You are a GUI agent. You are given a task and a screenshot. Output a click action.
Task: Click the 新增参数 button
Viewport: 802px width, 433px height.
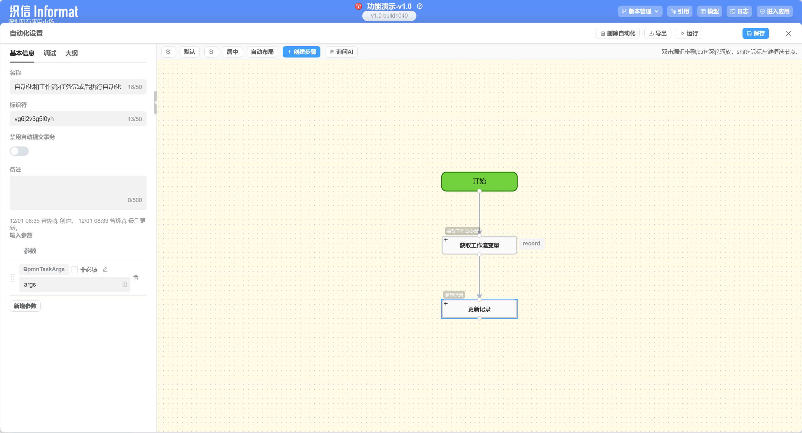[25, 306]
